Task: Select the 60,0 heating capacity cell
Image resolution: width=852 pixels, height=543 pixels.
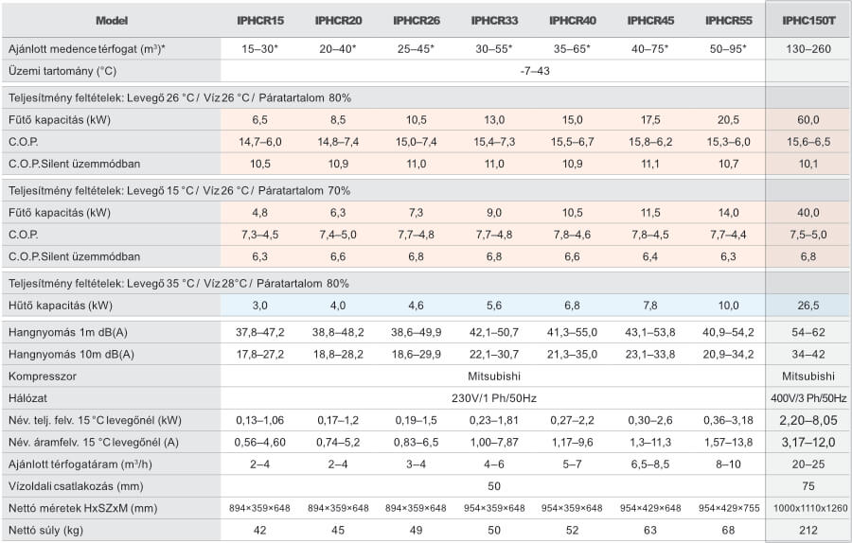Action: tap(807, 120)
